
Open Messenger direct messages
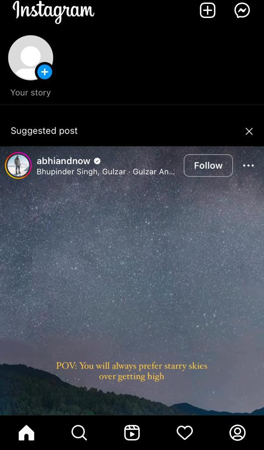(x=242, y=11)
